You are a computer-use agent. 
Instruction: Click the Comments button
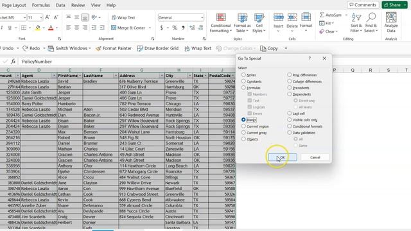point(363,5)
